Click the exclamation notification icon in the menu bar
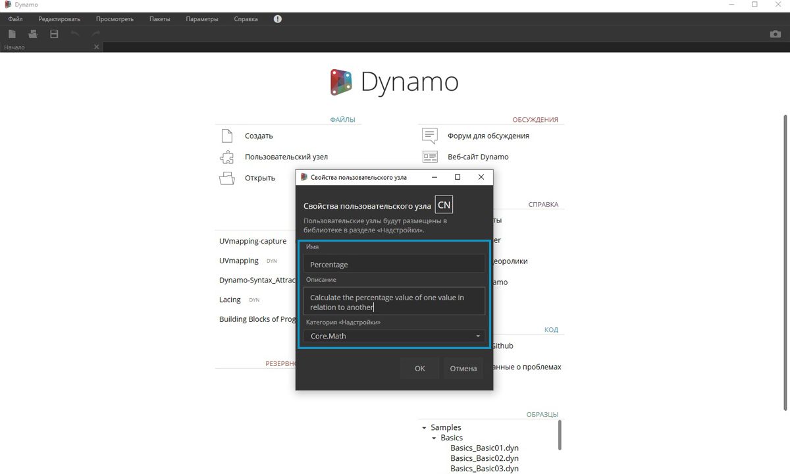The height and width of the screenshot is (474, 790). click(x=277, y=19)
